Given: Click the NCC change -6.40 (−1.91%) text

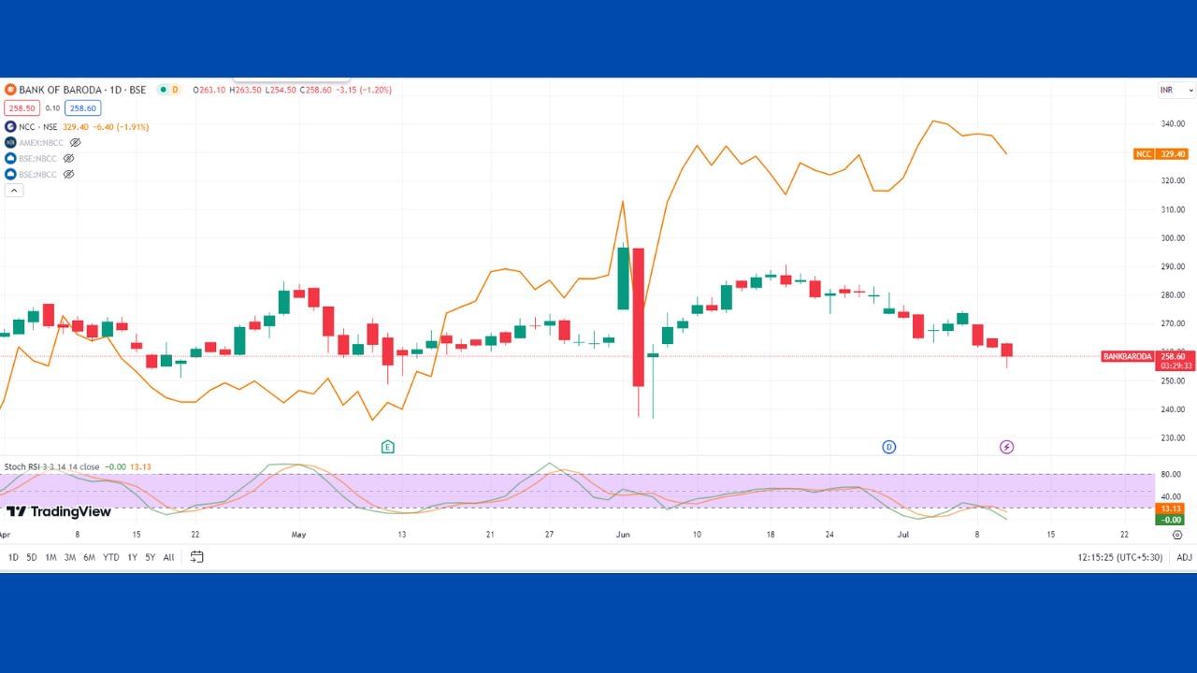Looking at the screenshot, I should (x=120, y=126).
